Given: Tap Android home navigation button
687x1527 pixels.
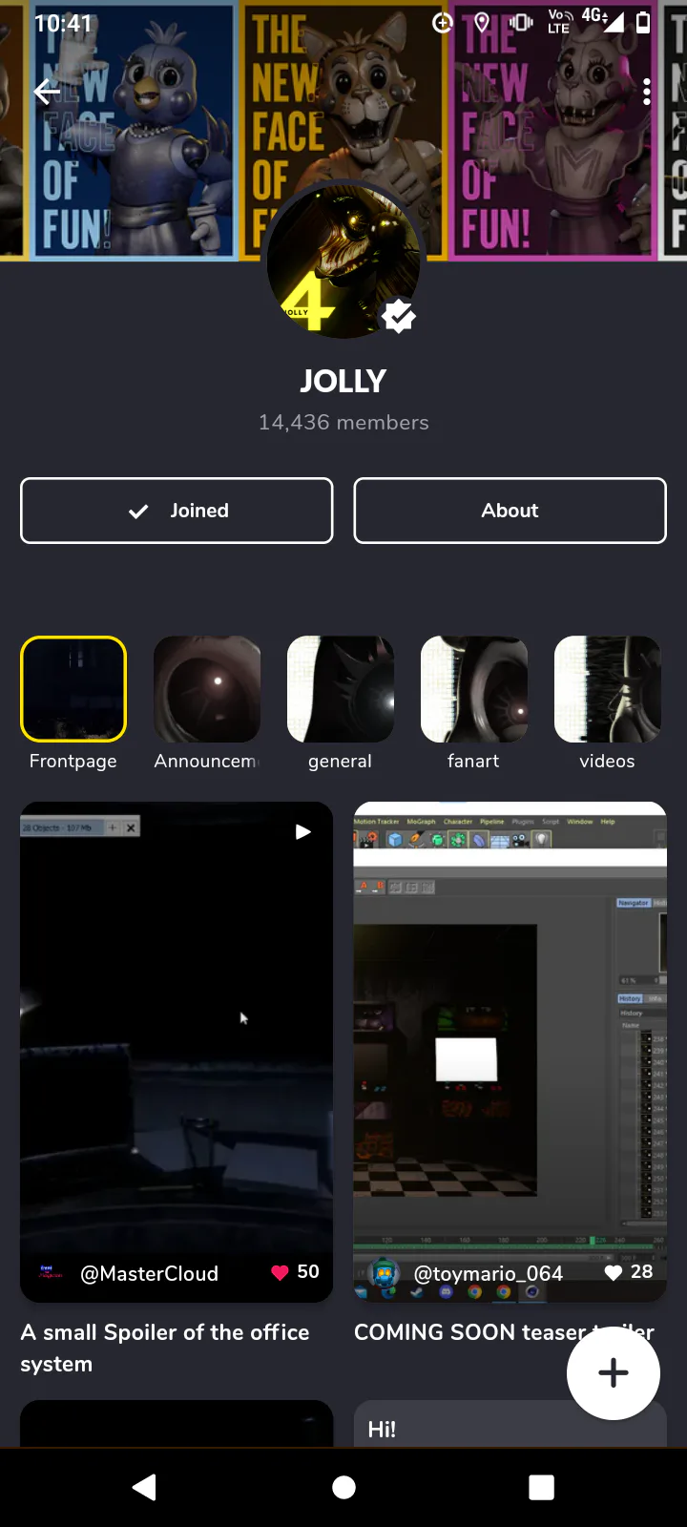Looking at the screenshot, I should click(x=343, y=1487).
